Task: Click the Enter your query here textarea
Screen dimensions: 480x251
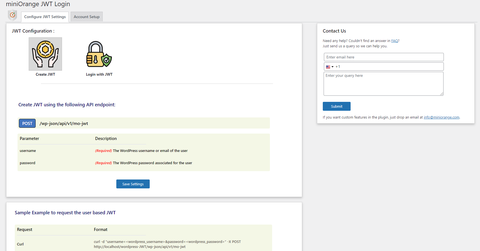Action: (x=383, y=84)
